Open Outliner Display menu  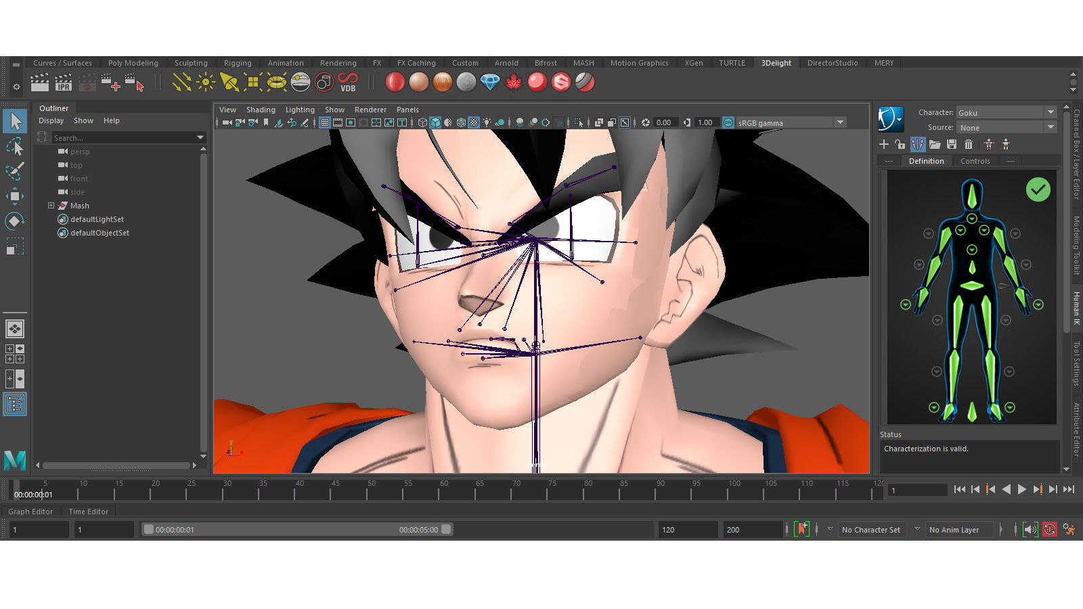pos(51,120)
